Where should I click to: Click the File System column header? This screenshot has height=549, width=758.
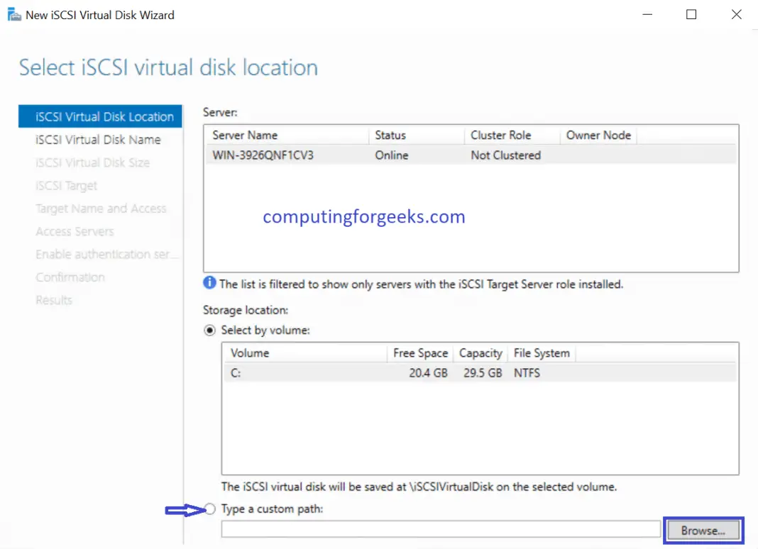coord(542,353)
